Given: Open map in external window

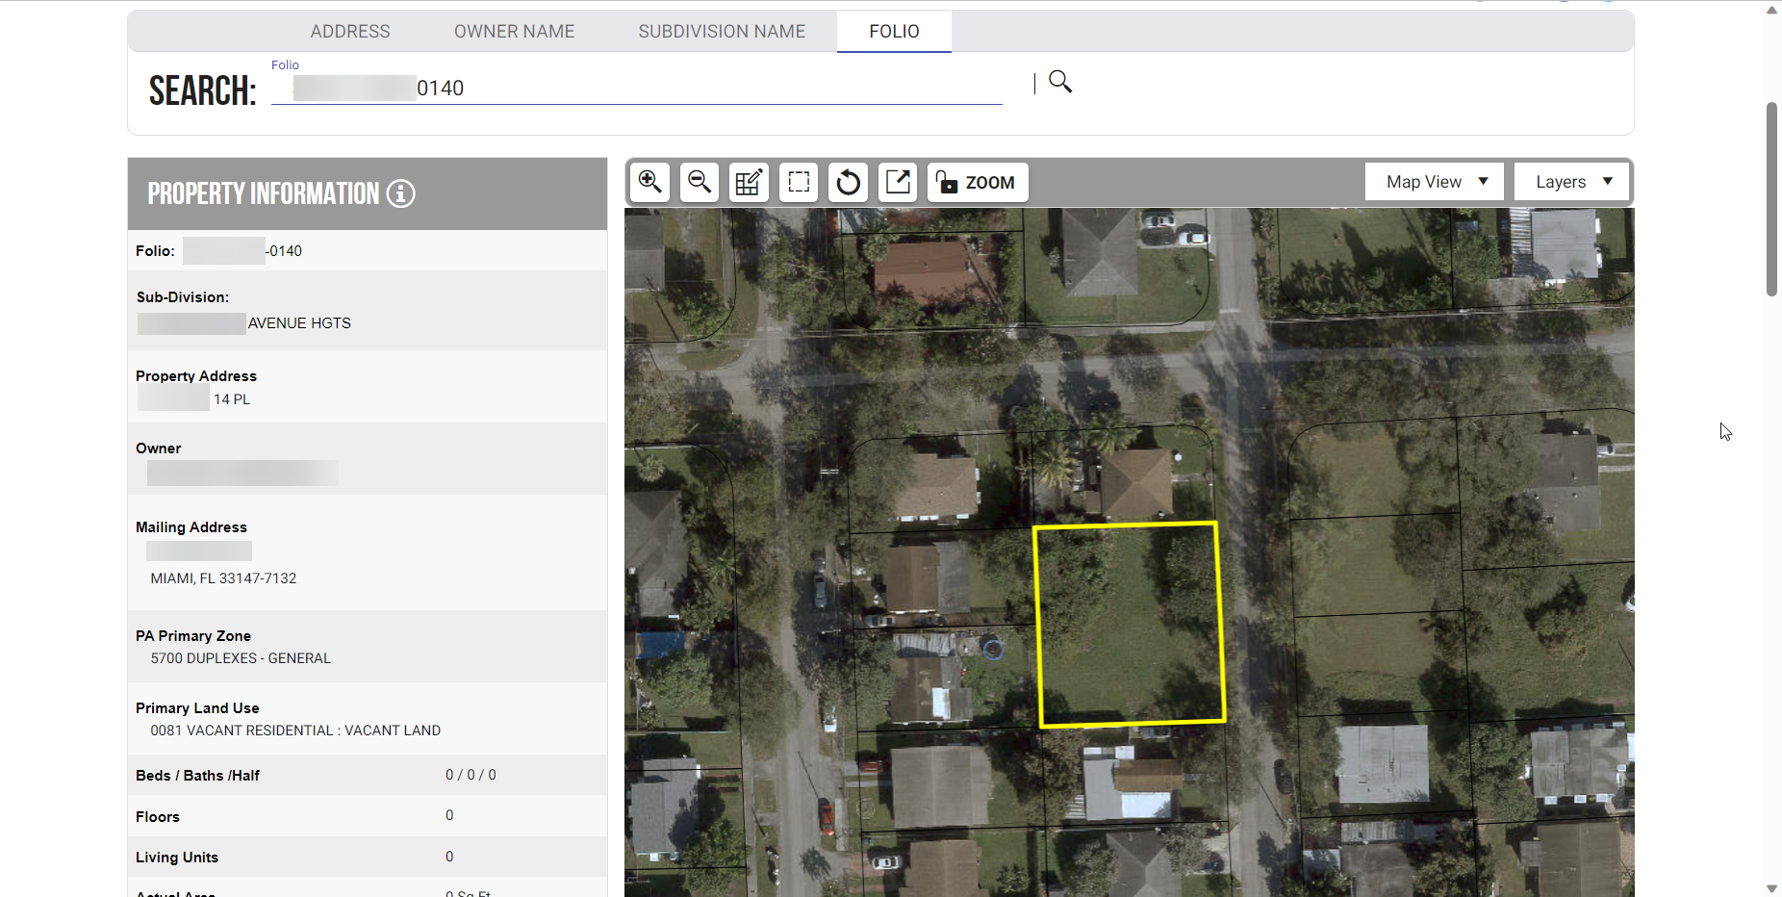Looking at the screenshot, I should (x=898, y=182).
